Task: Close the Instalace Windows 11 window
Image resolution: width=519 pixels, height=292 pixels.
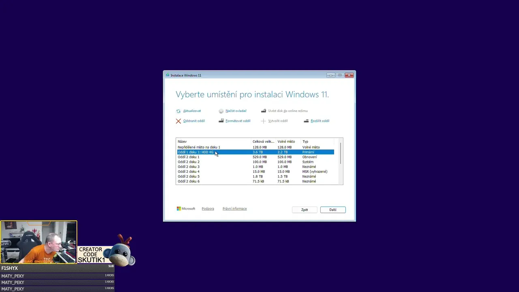Action: (349, 75)
